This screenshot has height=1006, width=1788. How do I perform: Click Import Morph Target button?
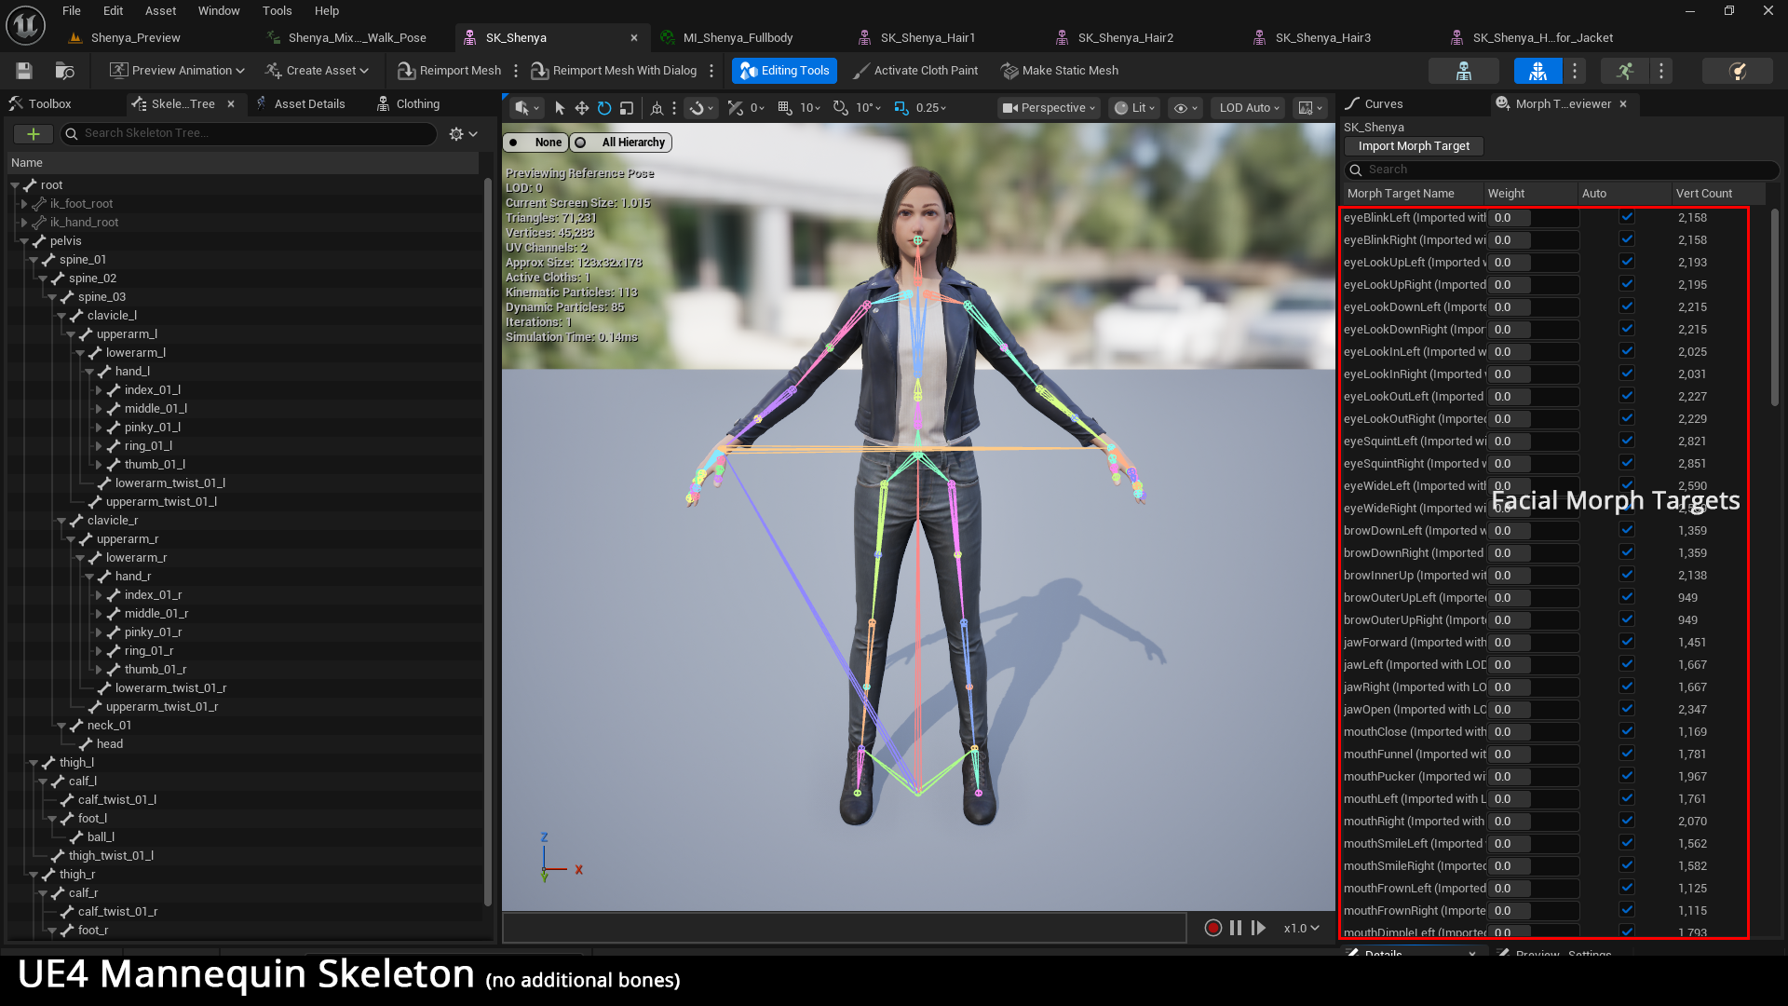point(1413,146)
